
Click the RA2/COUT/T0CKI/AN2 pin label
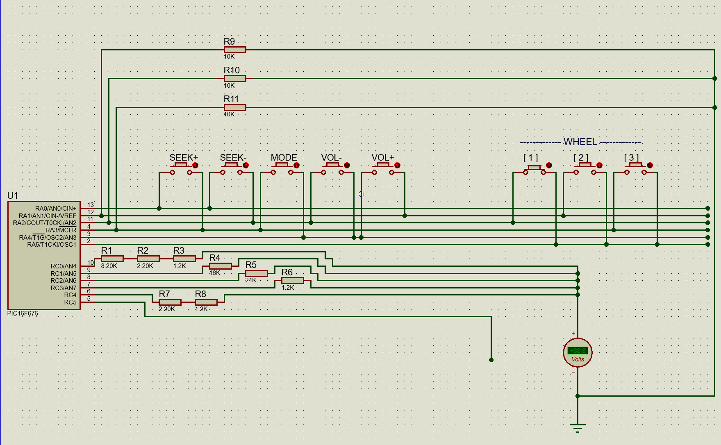click(45, 223)
